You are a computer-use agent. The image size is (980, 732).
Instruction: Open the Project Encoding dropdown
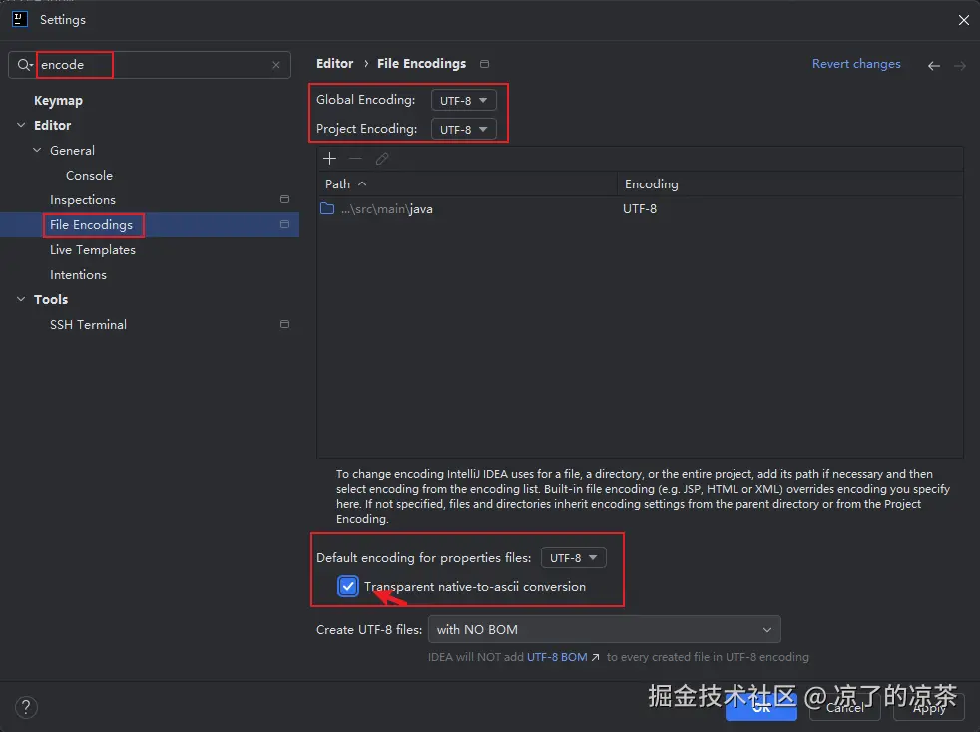[464, 130]
